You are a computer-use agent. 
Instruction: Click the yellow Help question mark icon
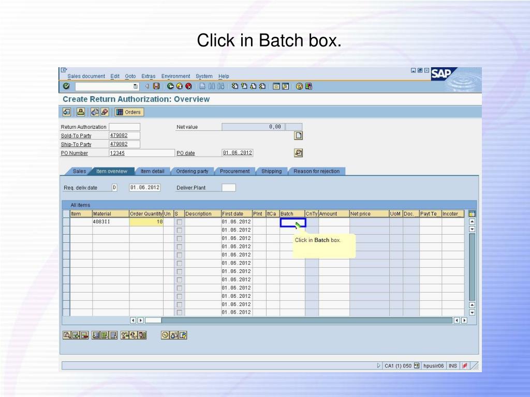299,86
